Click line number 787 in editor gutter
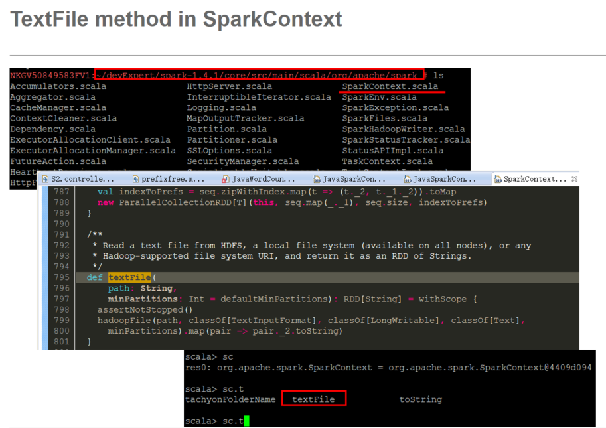Viewport: 606px width, 428px height. (62, 192)
